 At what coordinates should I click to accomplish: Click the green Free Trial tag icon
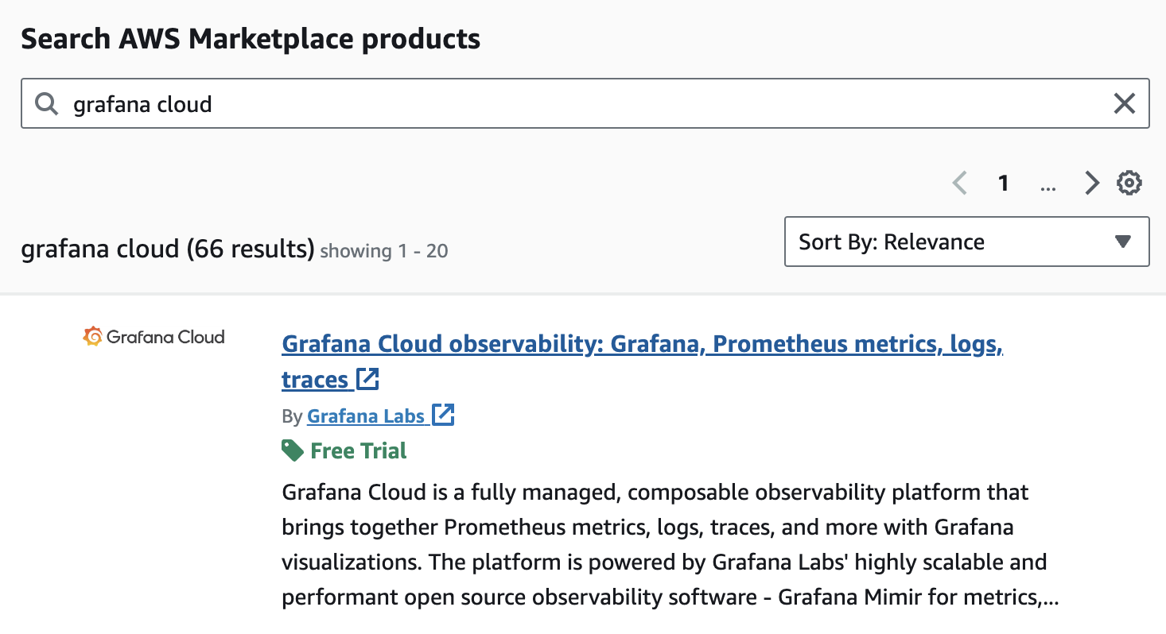coord(293,451)
